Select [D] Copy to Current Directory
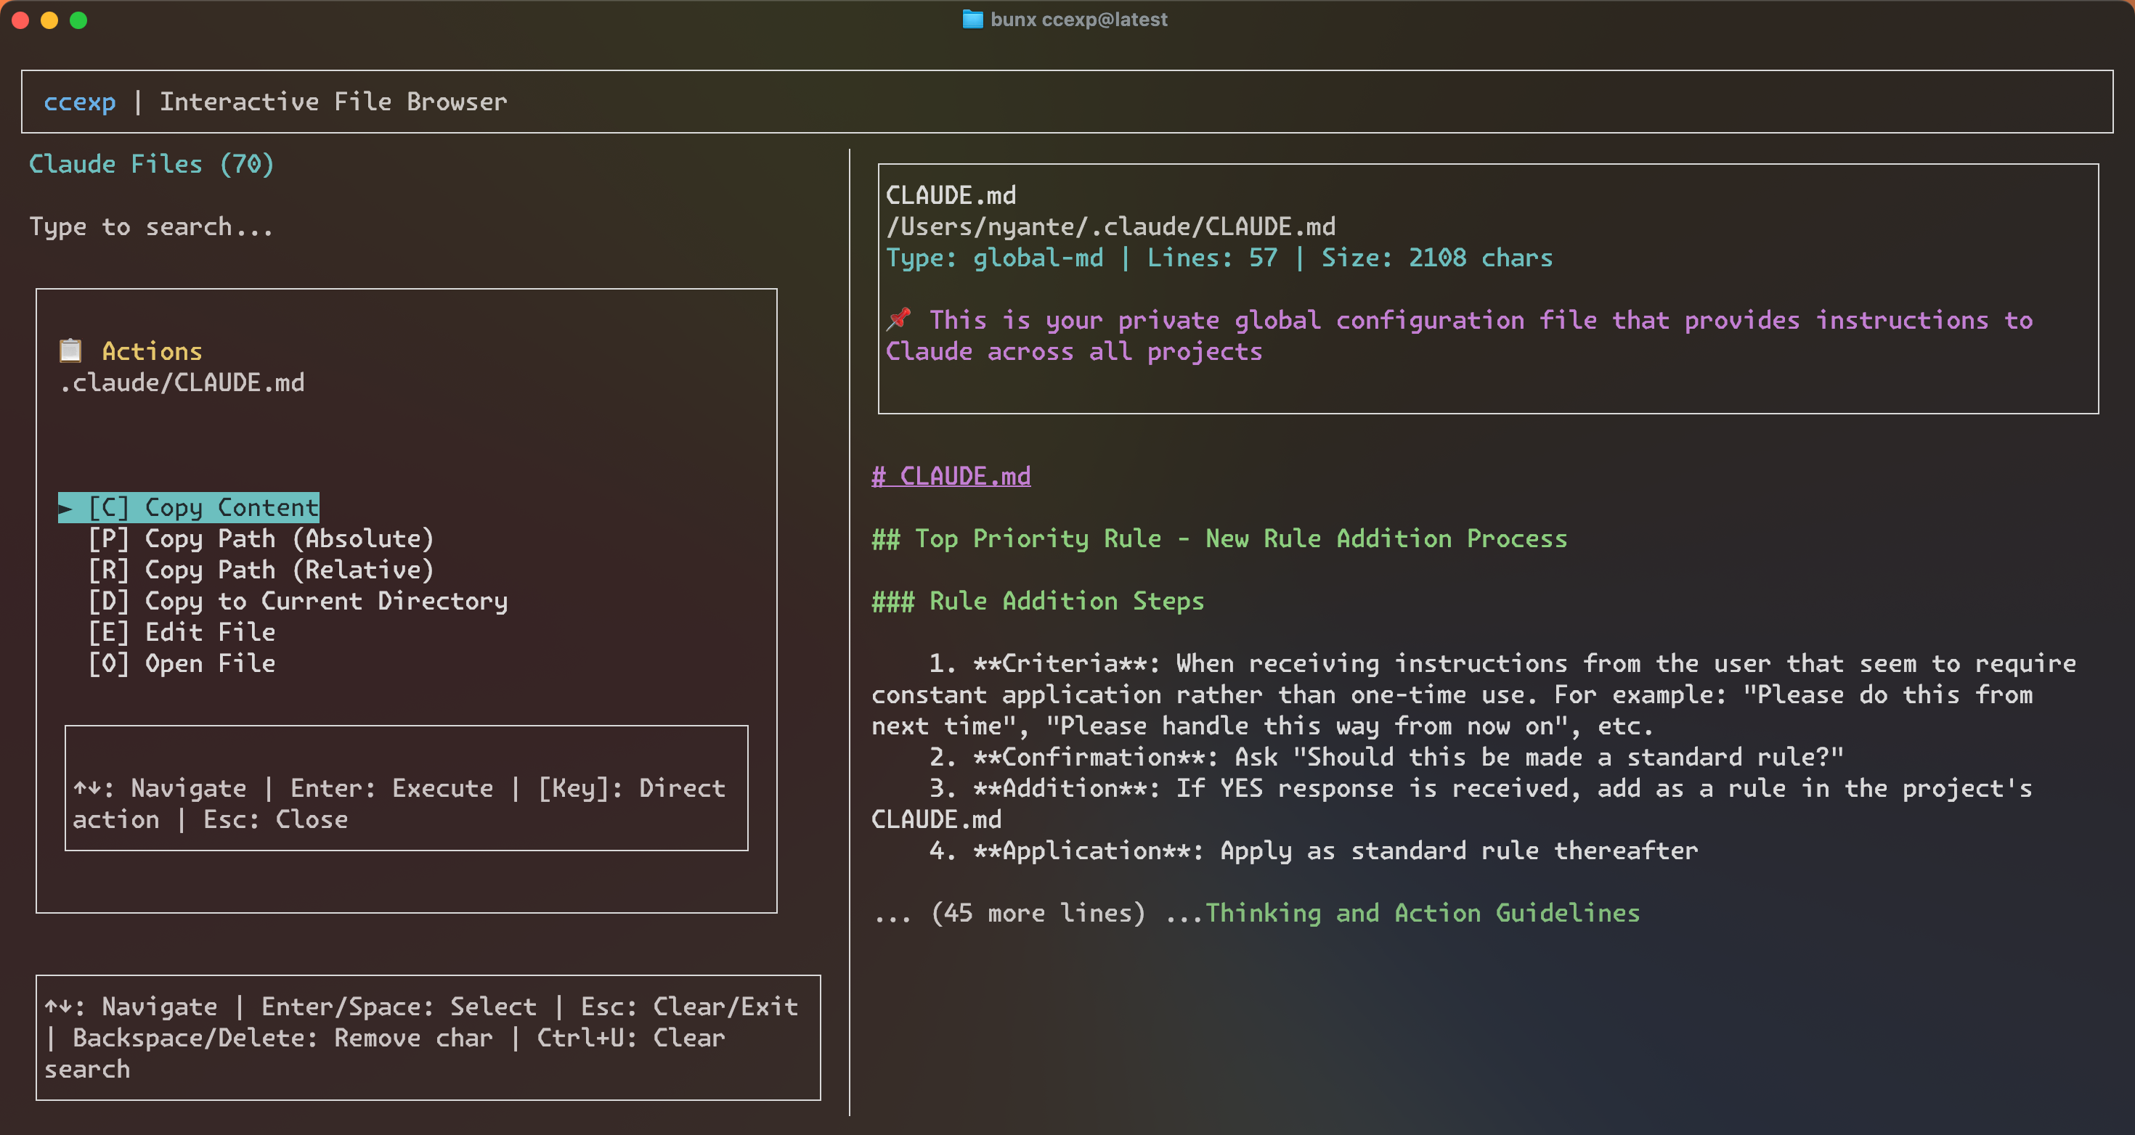Image resolution: width=2135 pixels, height=1135 pixels. [x=298, y=601]
